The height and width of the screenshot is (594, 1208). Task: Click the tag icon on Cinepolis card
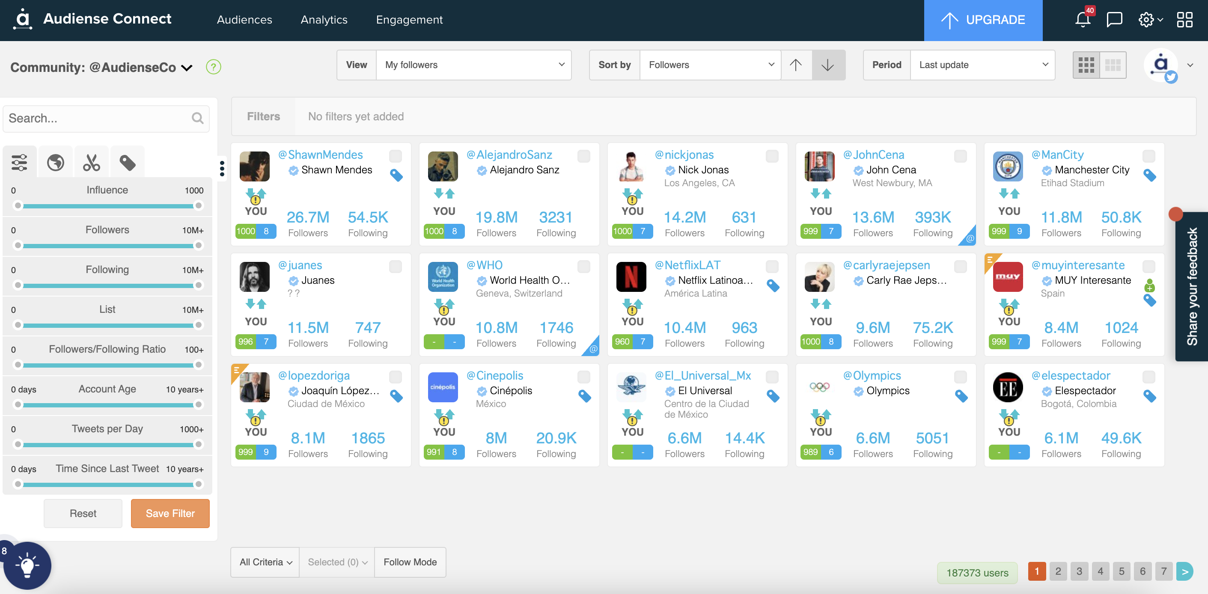(584, 396)
